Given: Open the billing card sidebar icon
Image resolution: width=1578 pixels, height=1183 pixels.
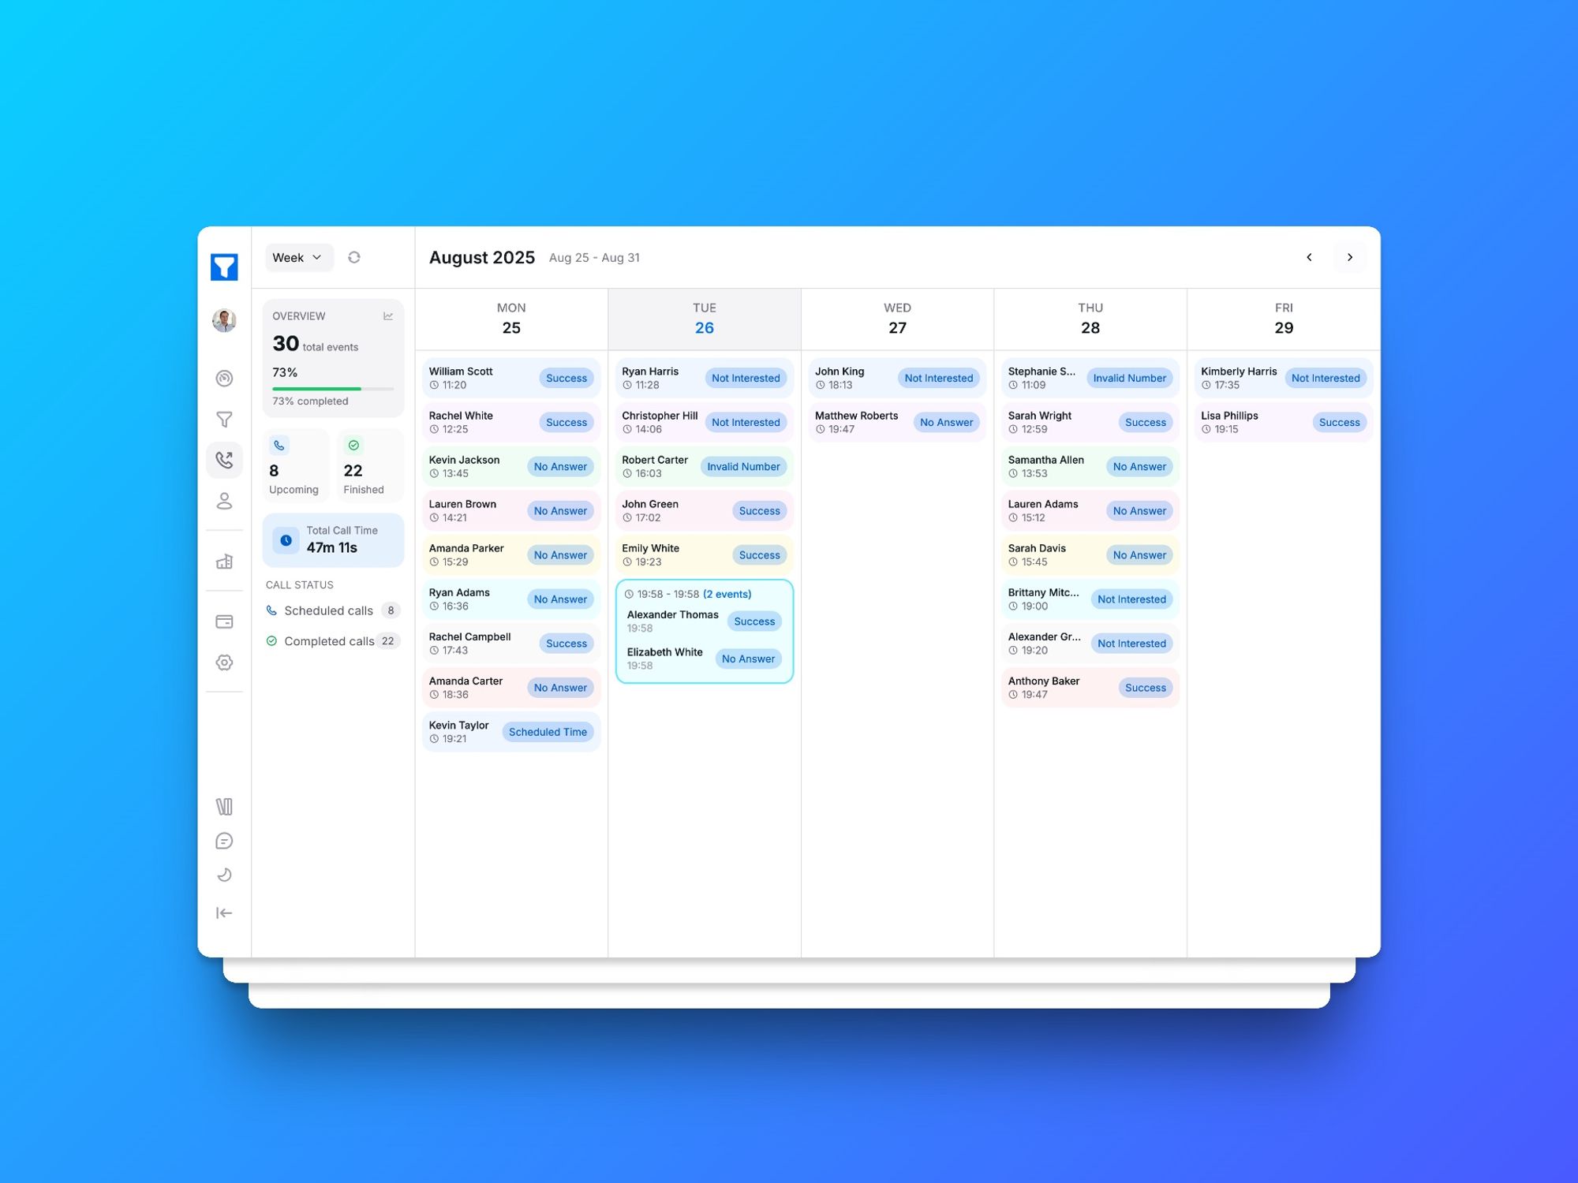Looking at the screenshot, I should tap(224, 621).
